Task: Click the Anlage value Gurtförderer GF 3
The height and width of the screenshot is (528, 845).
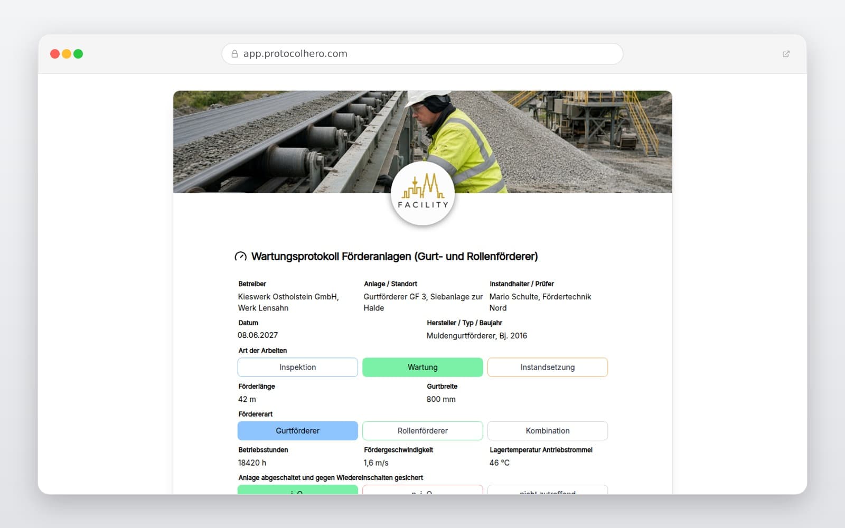Action: coord(423,302)
